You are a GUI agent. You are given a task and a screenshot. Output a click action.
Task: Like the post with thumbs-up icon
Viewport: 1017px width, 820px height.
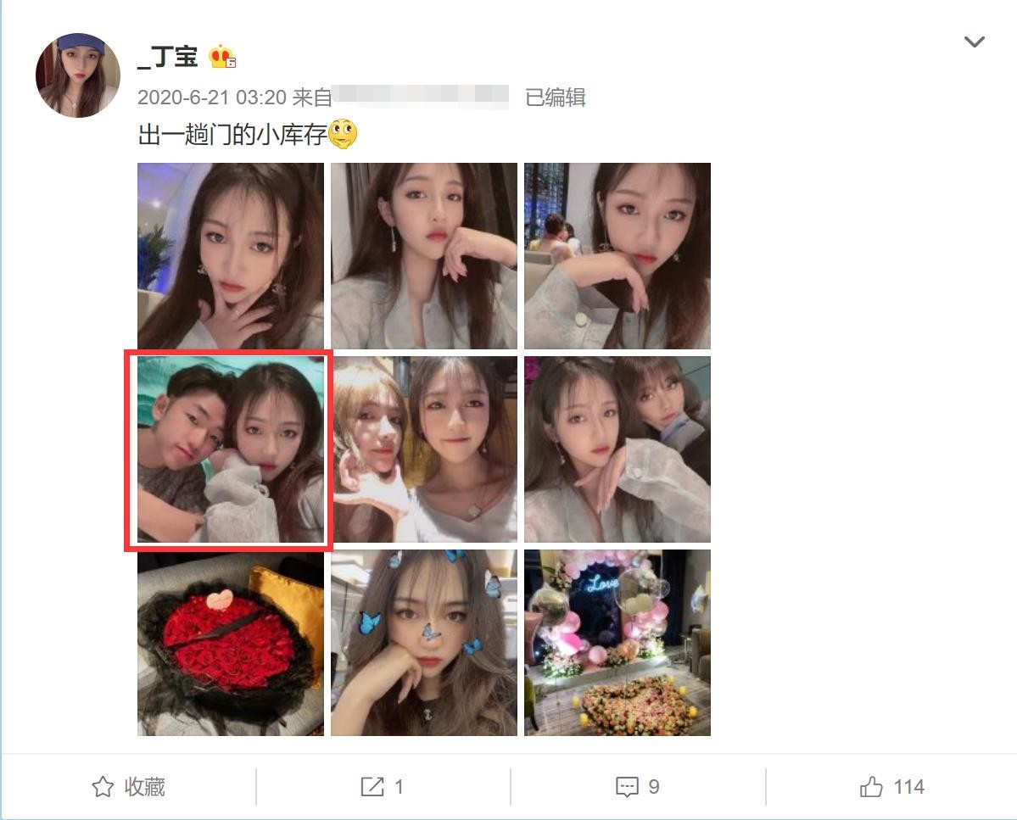[x=871, y=787]
